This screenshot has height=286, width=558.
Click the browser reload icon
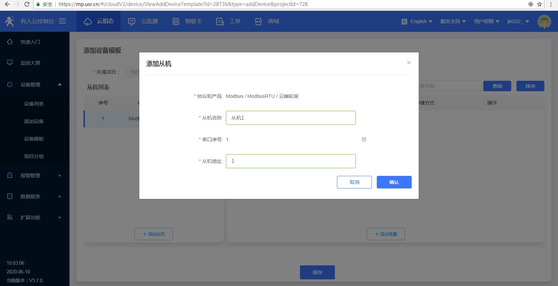coord(27,4)
